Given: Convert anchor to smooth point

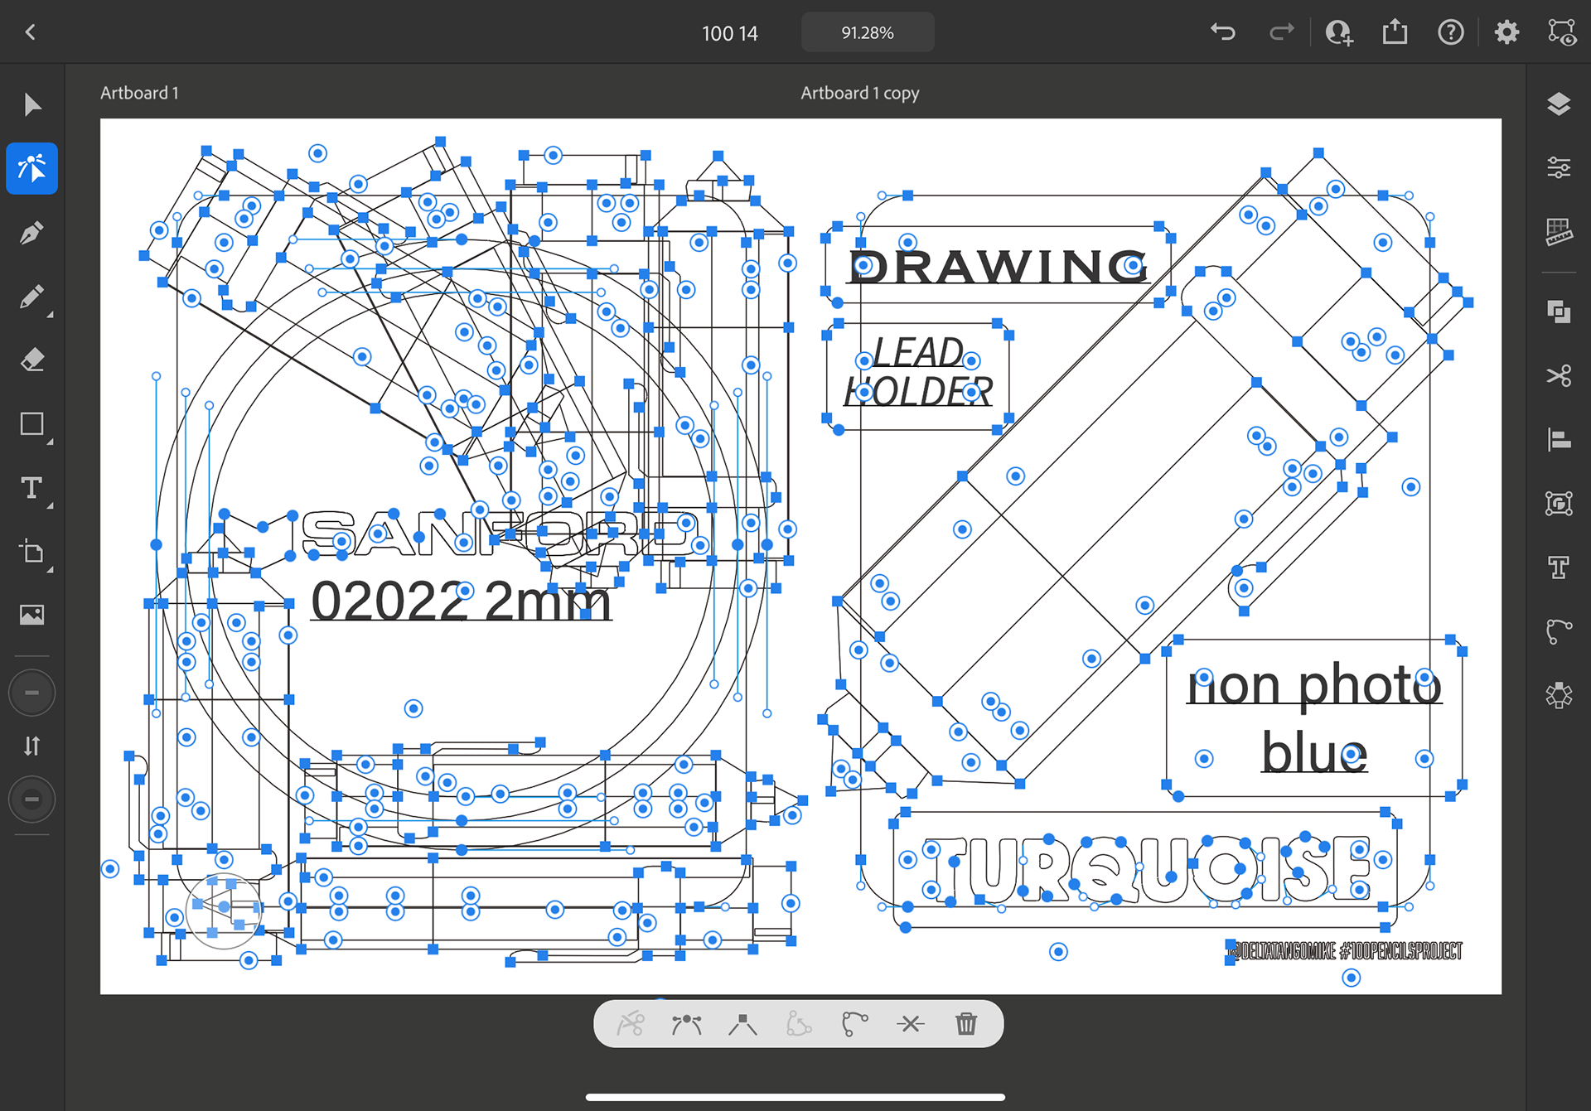Looking at the screenshot, I should coord(687,1024).
